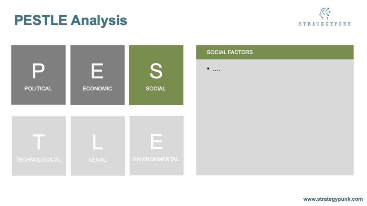Click the Social Factors header bar
The image size is (367, 206).
pos(275,53)
